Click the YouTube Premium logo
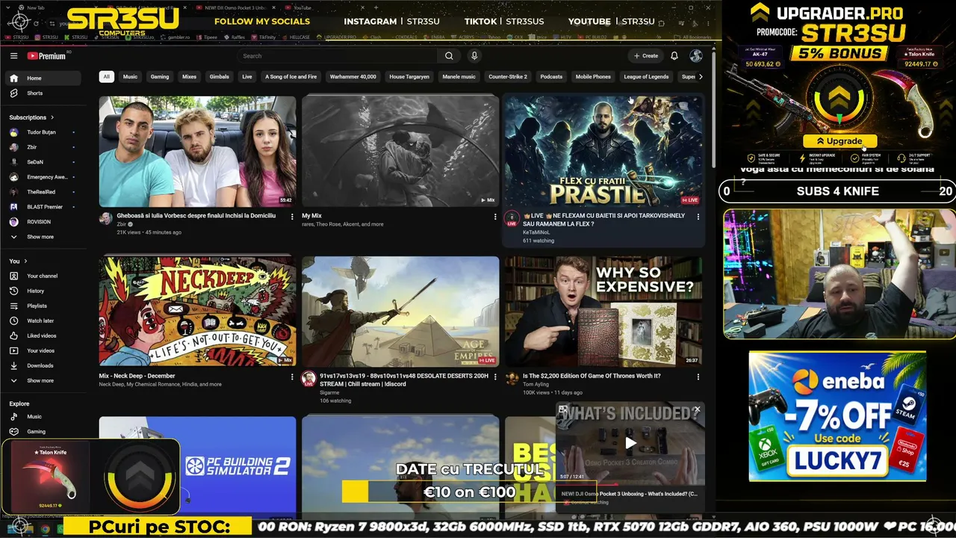This screenshot has width=956, height=538. pos(47,56)
